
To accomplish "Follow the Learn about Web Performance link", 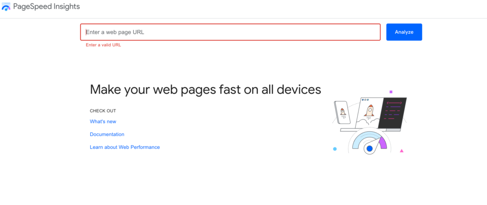I will tap(125, 147).
